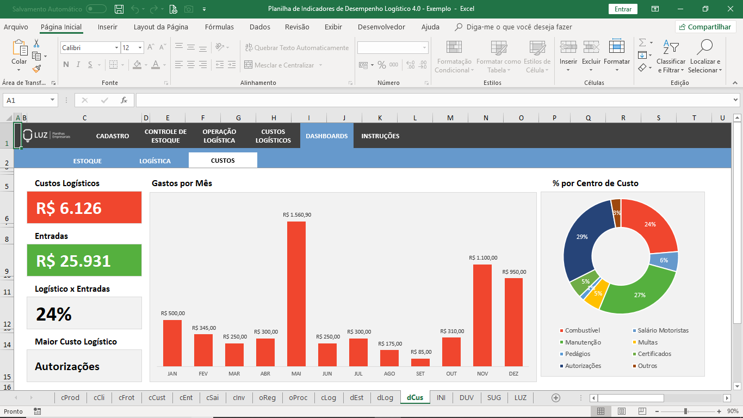Screen dimensions: 743x418
Task: Click the LOGÍSTICA dashboard sub-tab
Action: [x=155, y=161]
